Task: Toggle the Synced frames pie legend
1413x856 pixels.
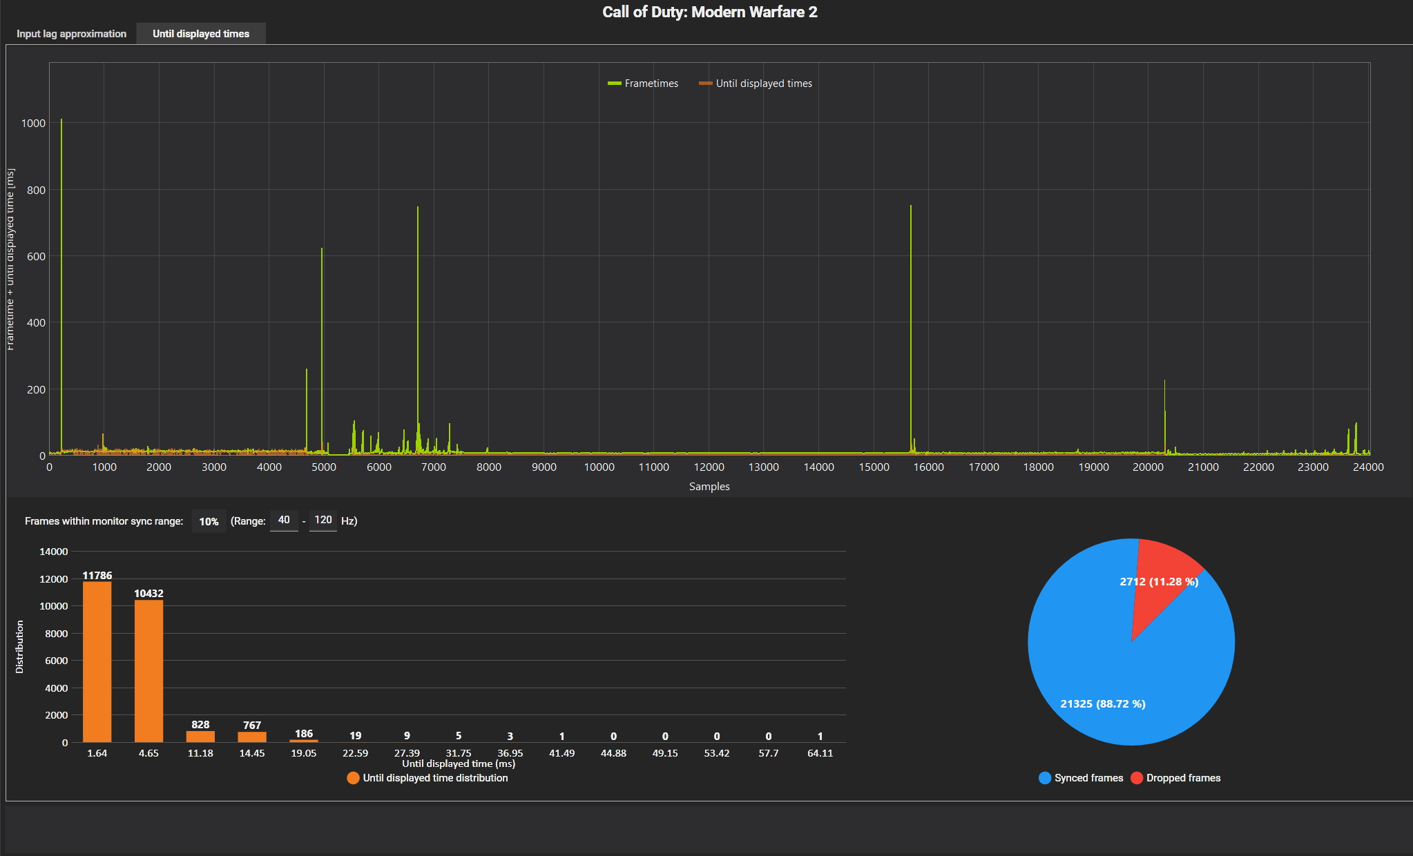Action: click(1088, 778)
